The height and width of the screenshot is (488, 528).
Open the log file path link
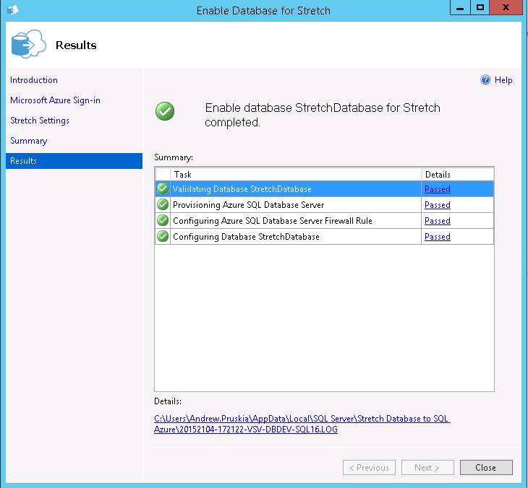[x=302, y=424]
